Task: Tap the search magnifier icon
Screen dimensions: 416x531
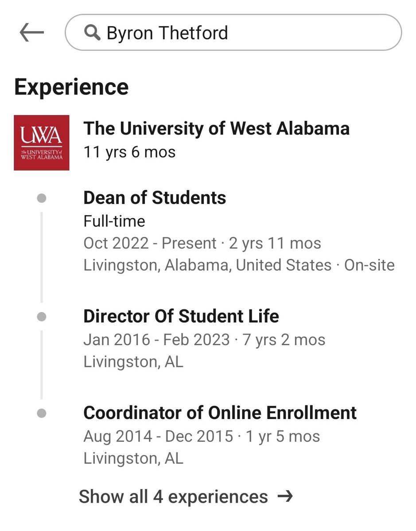Action: (92, 33)
